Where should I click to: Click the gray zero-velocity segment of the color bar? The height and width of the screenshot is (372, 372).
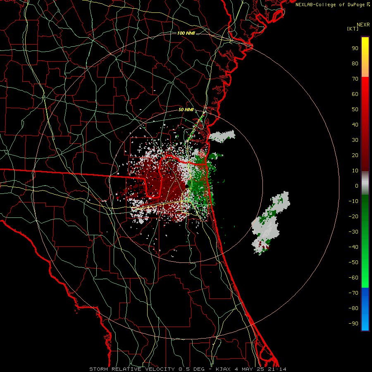365,183
